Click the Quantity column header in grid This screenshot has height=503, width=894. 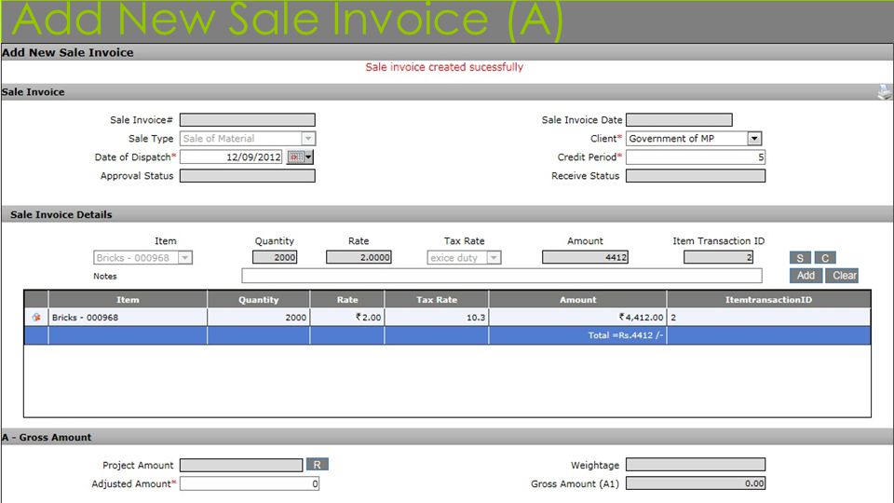[x=258, y=299]
